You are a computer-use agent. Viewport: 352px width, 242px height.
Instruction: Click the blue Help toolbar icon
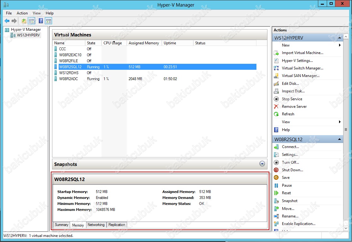click(41, 21)
